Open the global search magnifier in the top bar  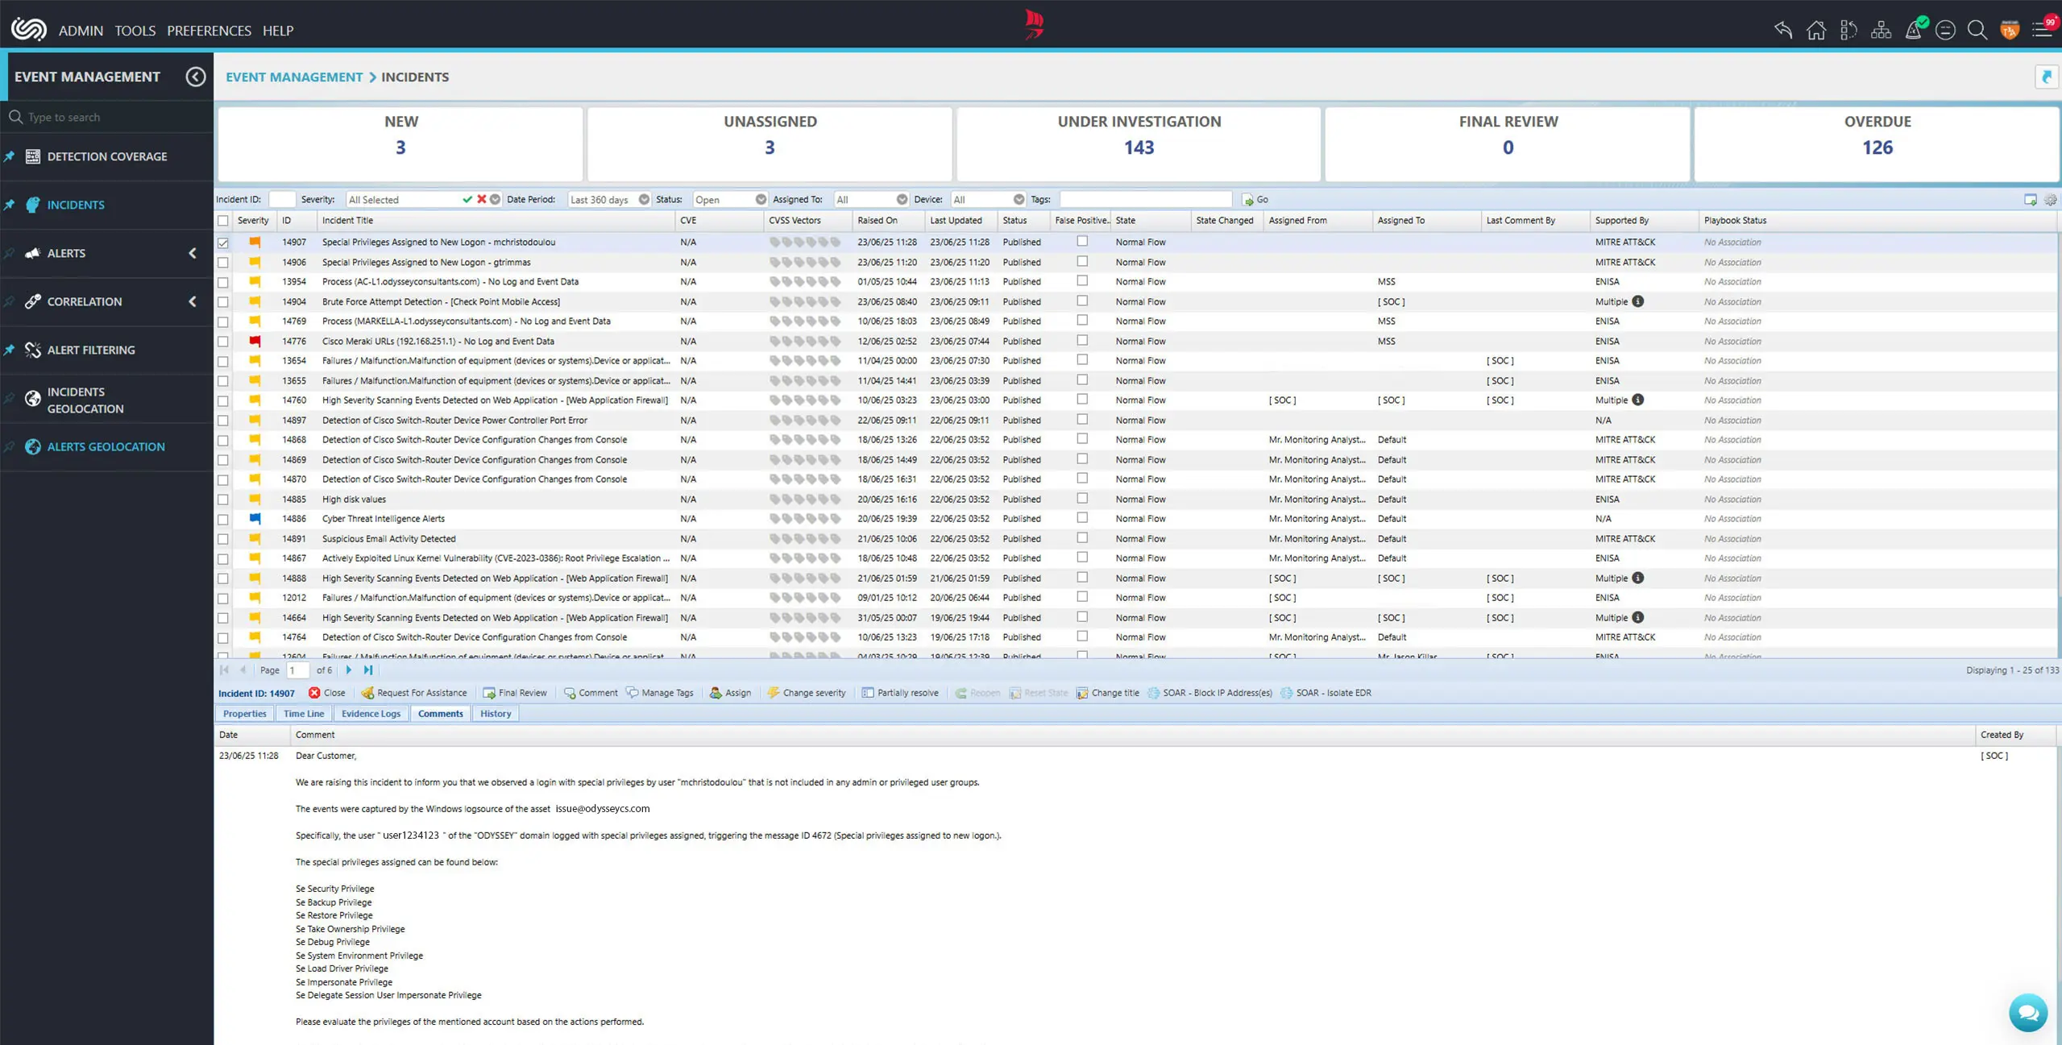click(1977, 30)
